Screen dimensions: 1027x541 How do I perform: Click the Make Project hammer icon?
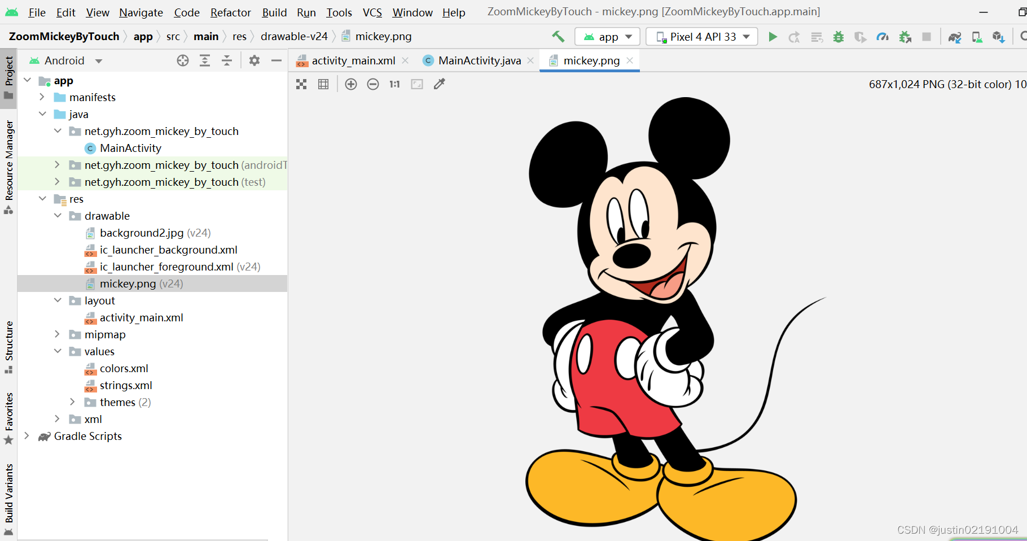click(x=558, y=37)
